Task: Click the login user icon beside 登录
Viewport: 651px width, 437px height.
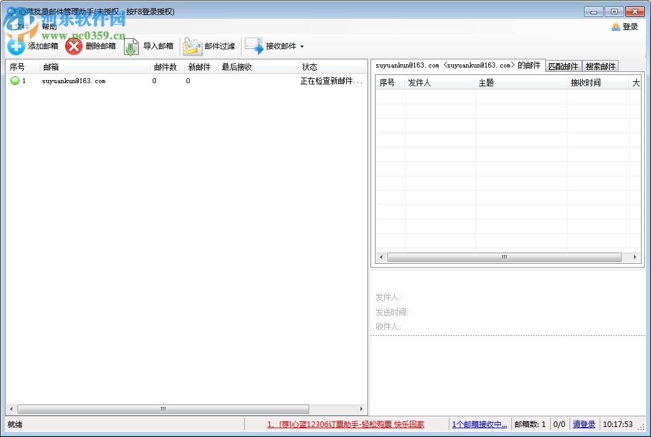Action: click(x=616, y=27)
